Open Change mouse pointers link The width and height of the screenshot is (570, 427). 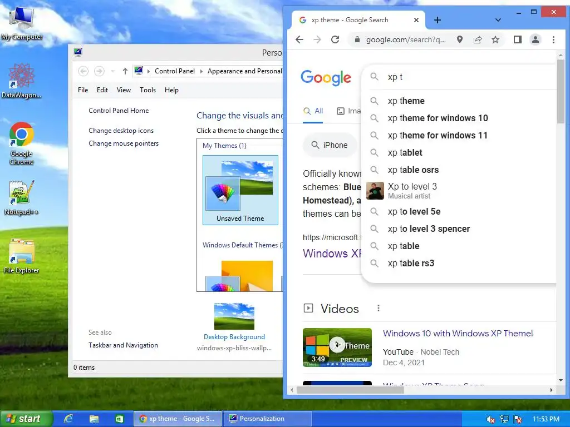click(124, 143)
